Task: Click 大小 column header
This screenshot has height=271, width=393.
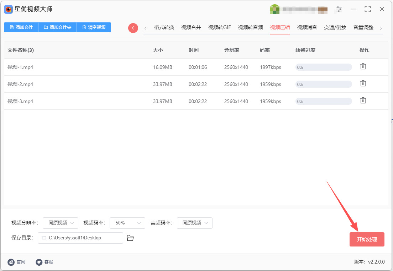Action: (158, 50)
